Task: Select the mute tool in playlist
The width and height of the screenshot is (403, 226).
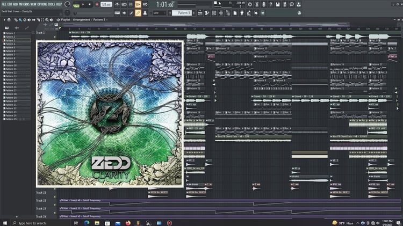Action: 29,20
